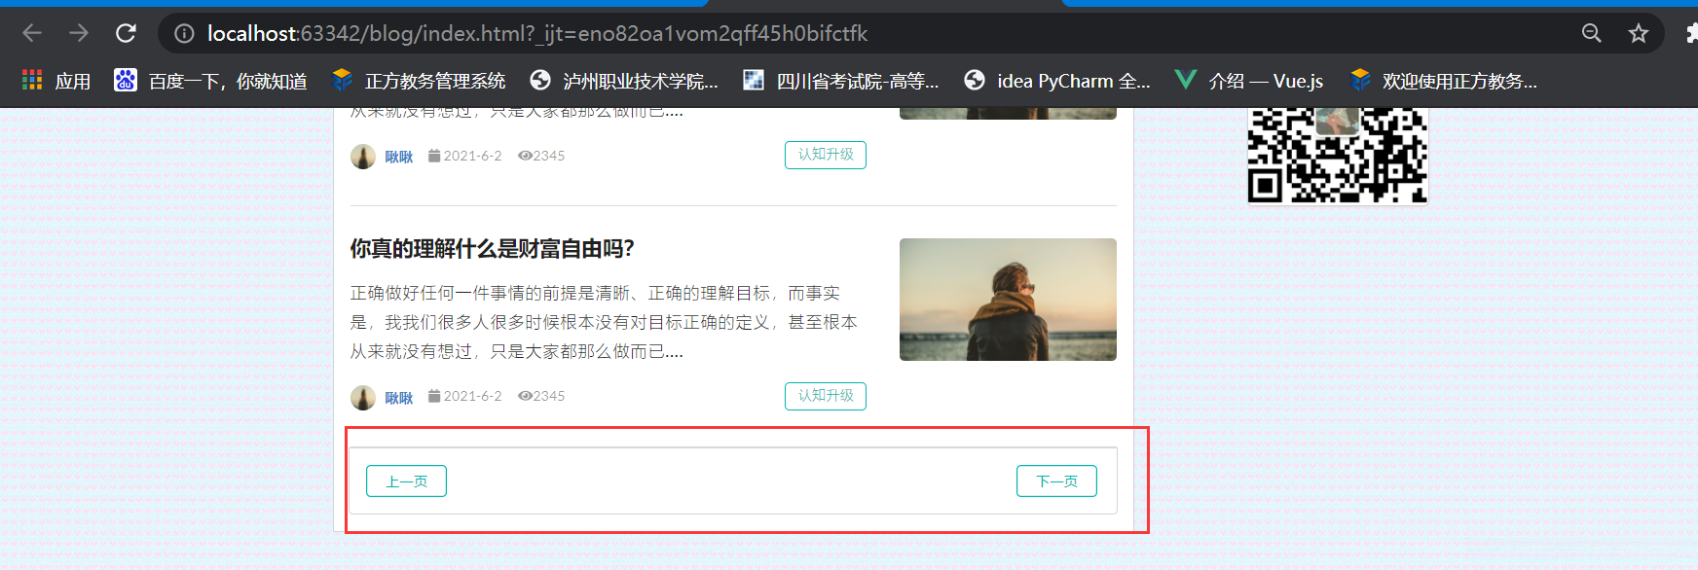Open the 四川省考试院 bookmark
Screen dimensions: 1698x570
pyautogui.click(x=841, y=81)
